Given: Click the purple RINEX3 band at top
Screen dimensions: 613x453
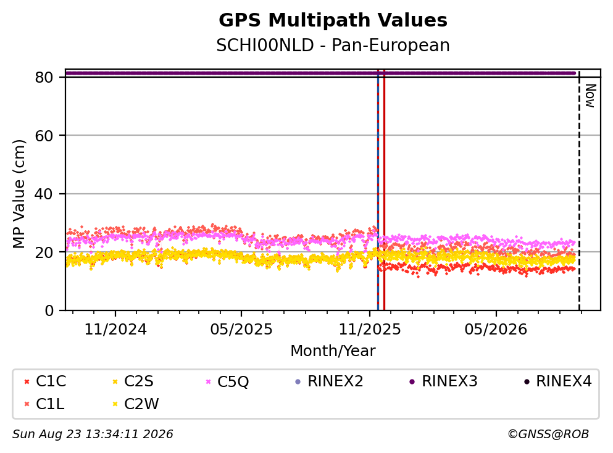Looking at the screenshot, I should point(320,73).
